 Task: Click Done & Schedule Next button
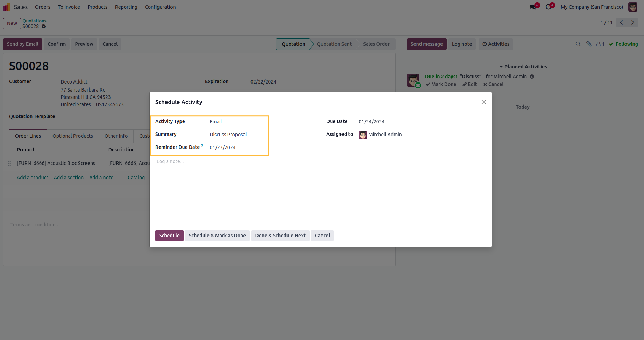(280, 236)
